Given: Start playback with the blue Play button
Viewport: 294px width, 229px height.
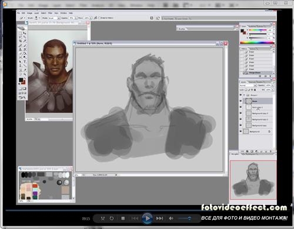Looking at the screenshot, I should (147, 218).
